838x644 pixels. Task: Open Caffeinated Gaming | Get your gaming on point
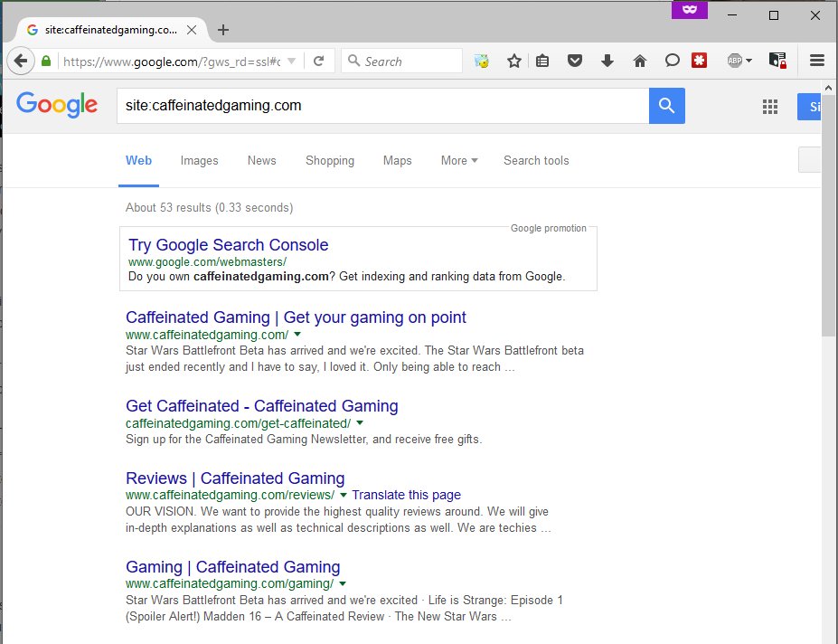coord(296,317)
